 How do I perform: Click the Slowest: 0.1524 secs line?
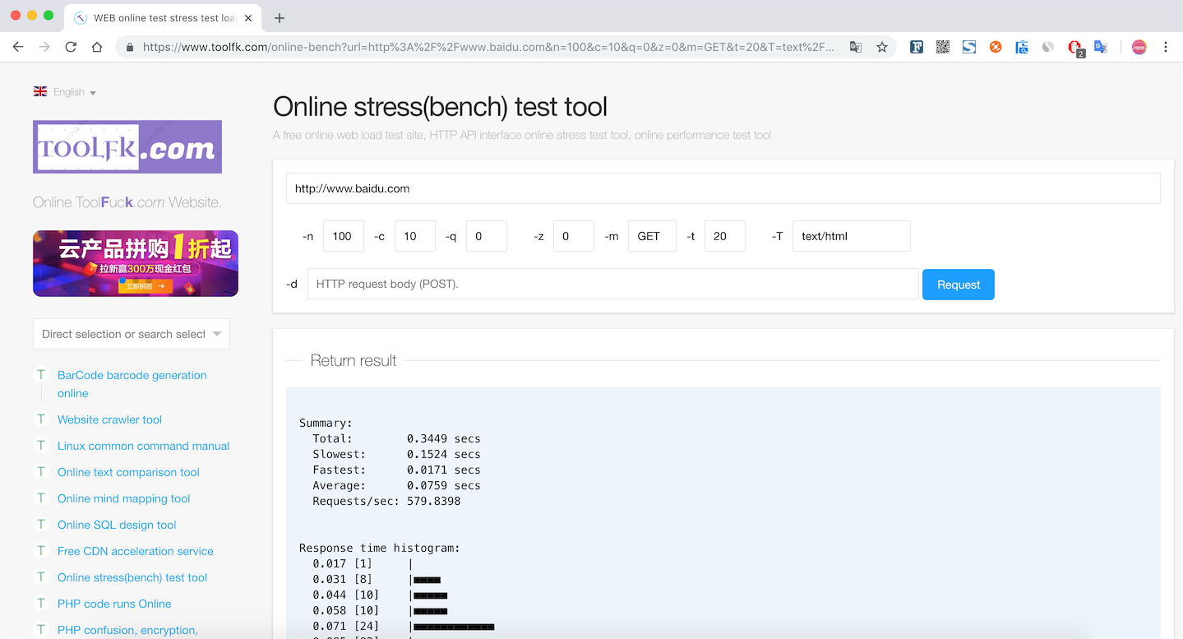tap(396, 454)
